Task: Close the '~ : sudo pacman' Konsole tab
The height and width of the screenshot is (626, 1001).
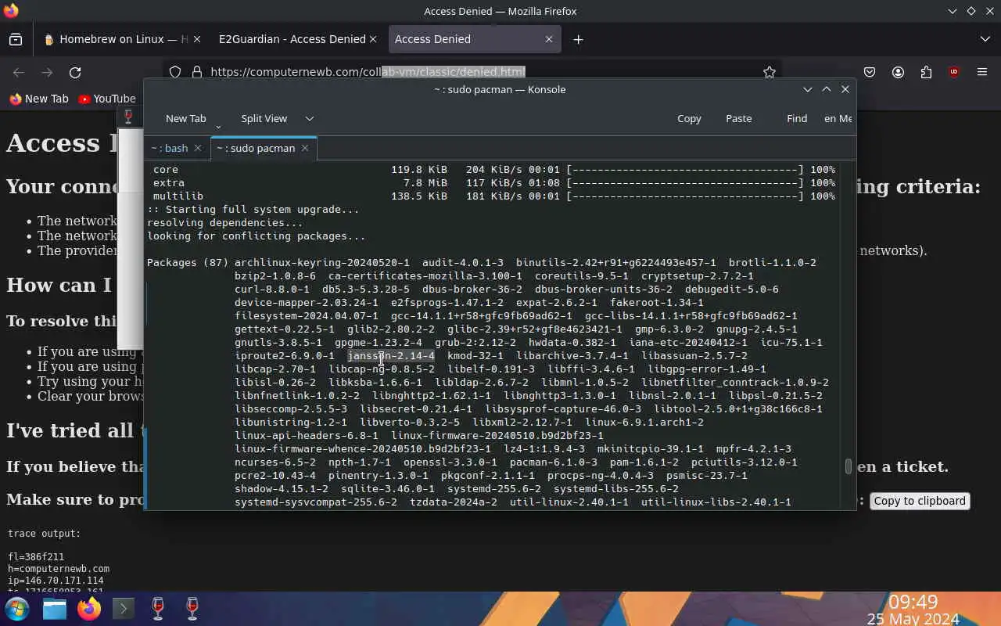Action: point(305,148)
